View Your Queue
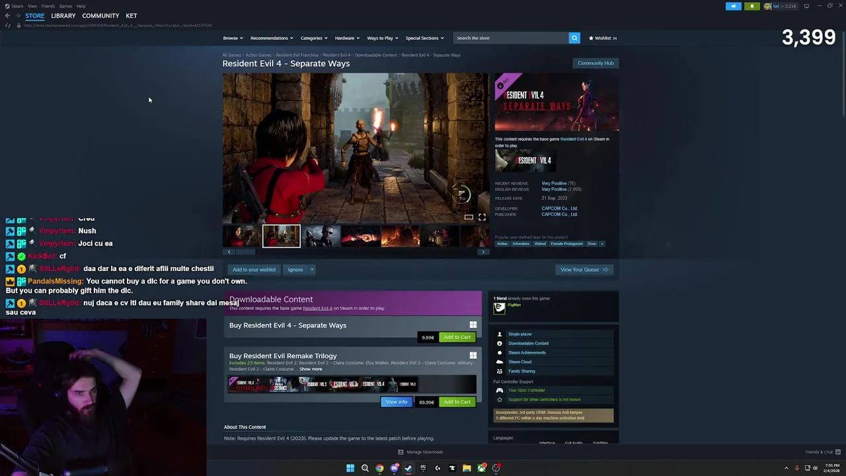Image resolution: width=846 pixels, height=476 pixels. (584, 270)
